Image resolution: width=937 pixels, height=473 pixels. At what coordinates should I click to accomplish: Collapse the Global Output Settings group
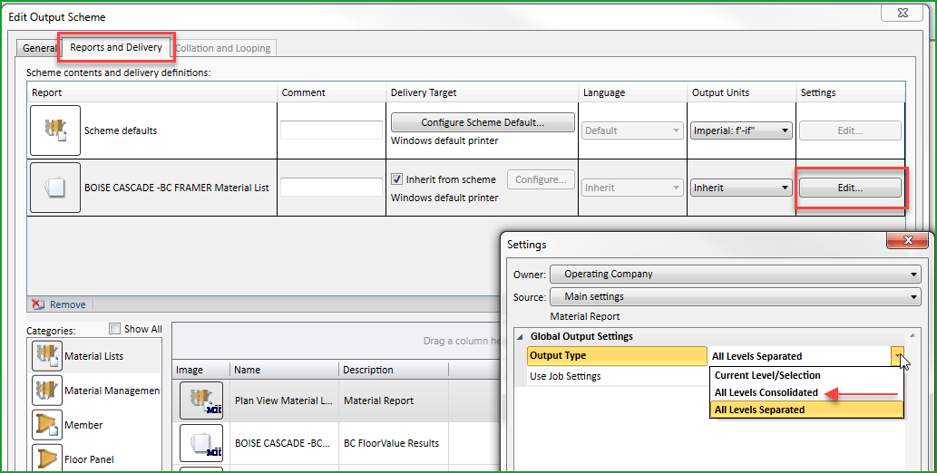[521, 337]
